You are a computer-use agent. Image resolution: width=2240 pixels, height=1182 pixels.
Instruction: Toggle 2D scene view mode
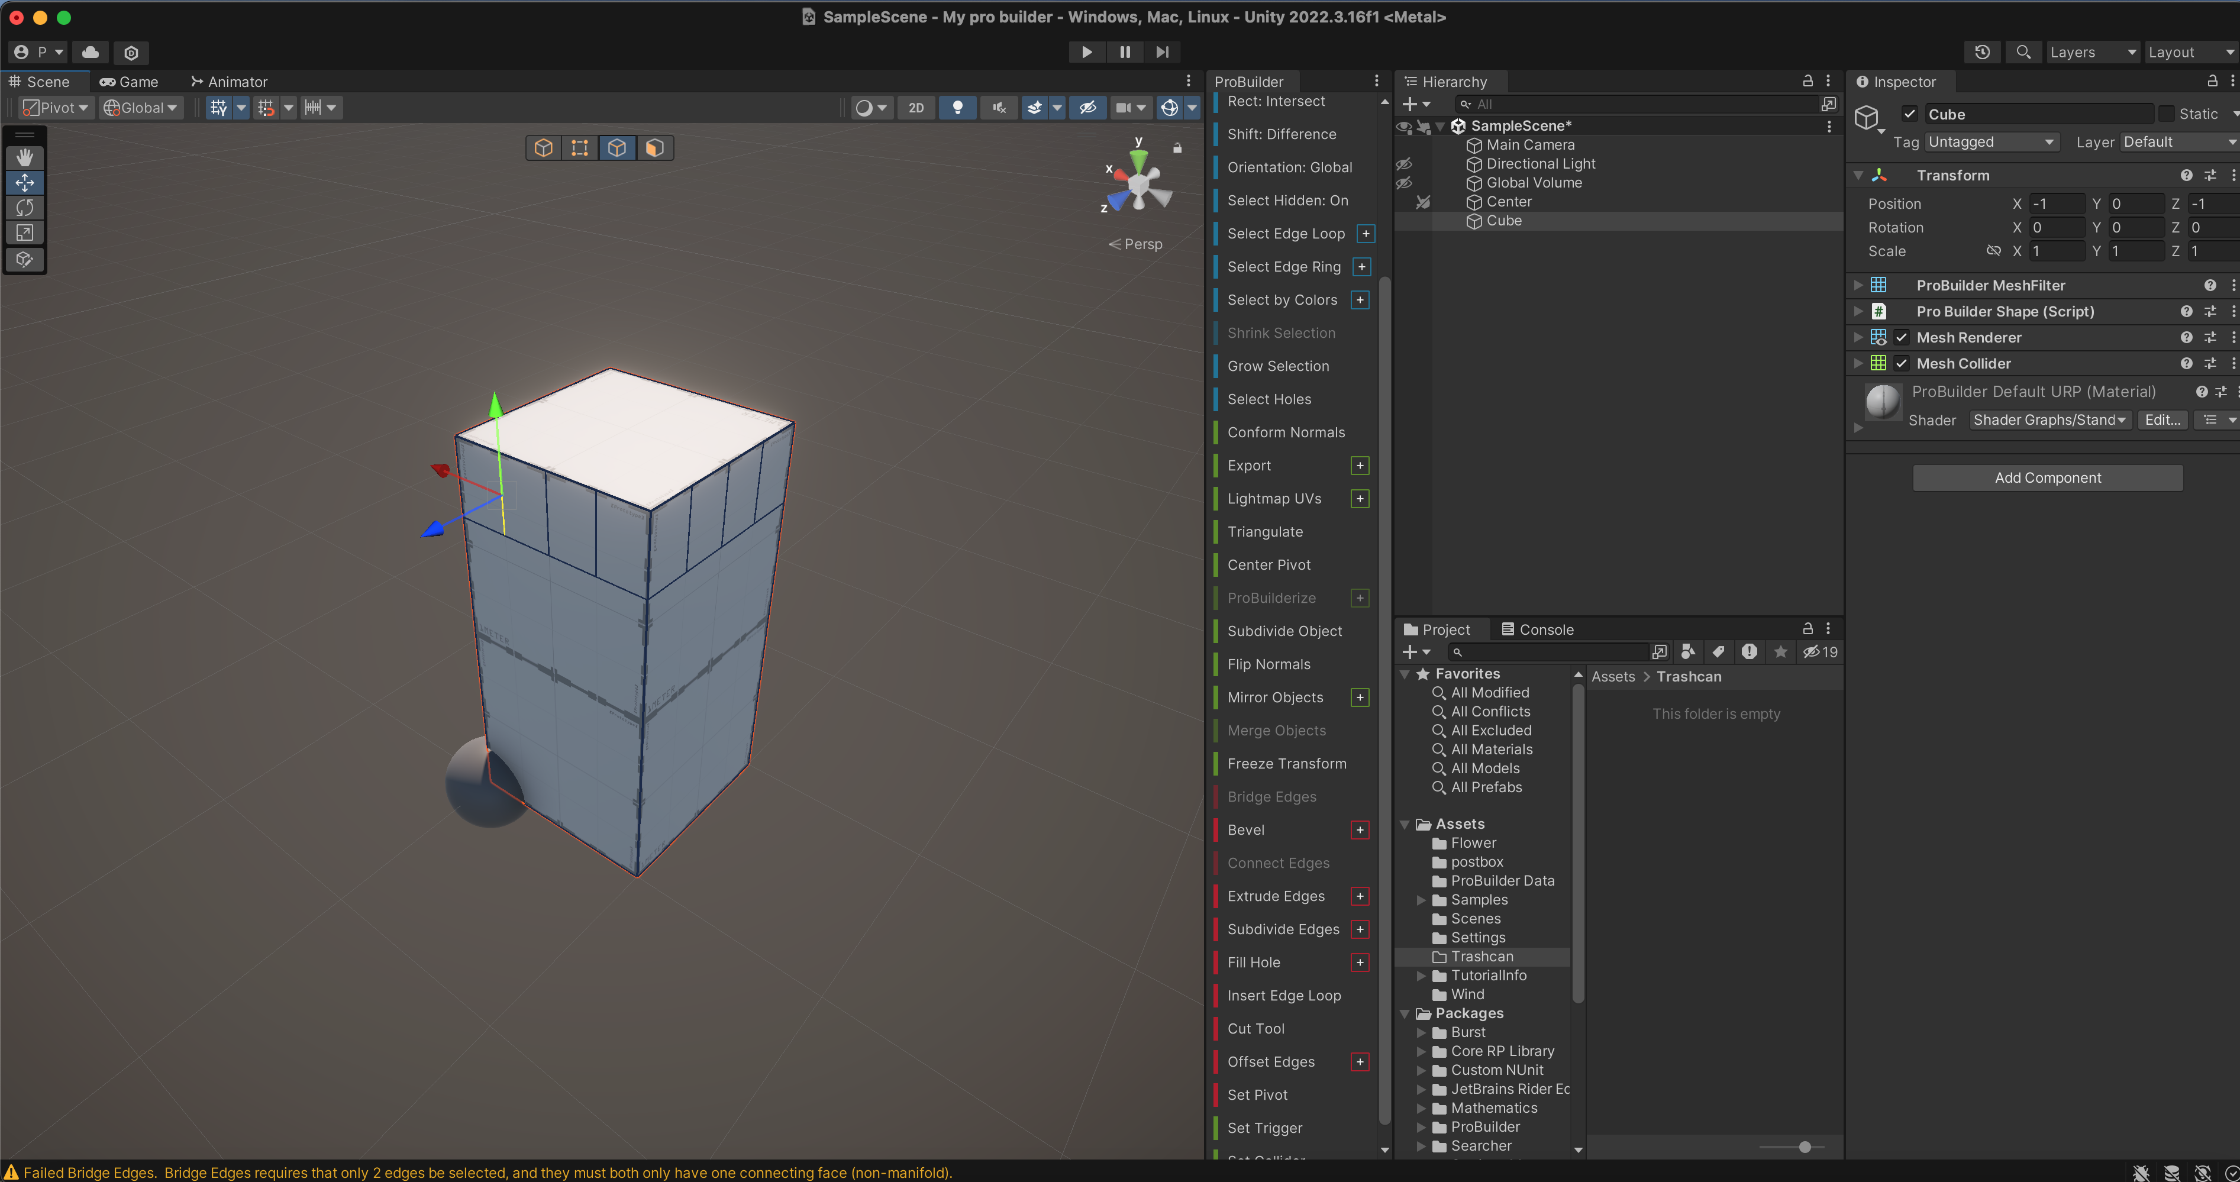point(916,108)
